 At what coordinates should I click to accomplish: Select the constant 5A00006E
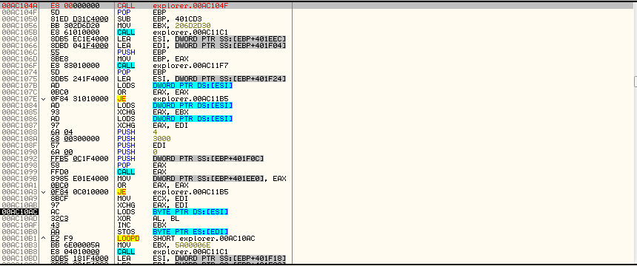coord(193,245)
